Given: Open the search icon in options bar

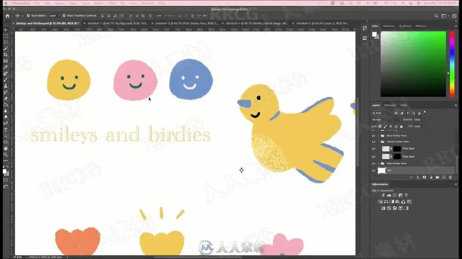Looking at the screenshot, I should [x=436, y=16].
